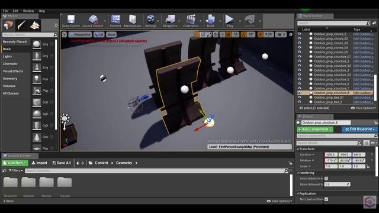
Task: Toggle Actor Hidden In Game checkbox
Action: 326,179
